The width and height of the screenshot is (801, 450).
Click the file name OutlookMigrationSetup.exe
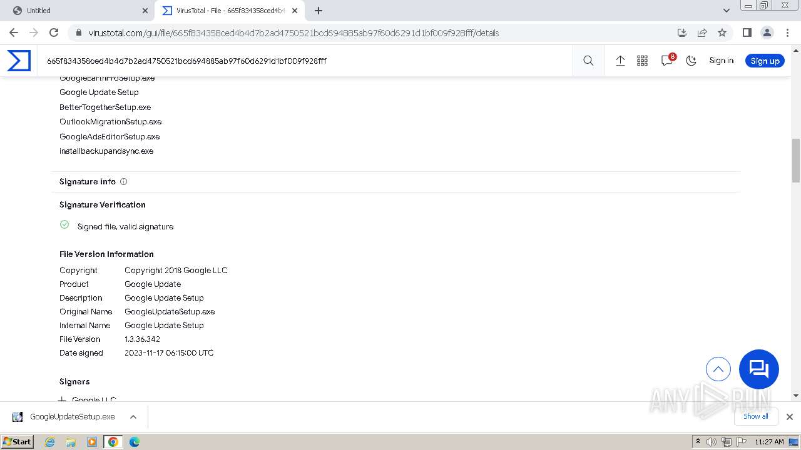(x=111, y=122)
